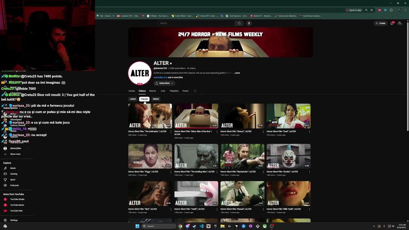
Task: Click the search magnifier button in YouTube header
Action: 239,23
